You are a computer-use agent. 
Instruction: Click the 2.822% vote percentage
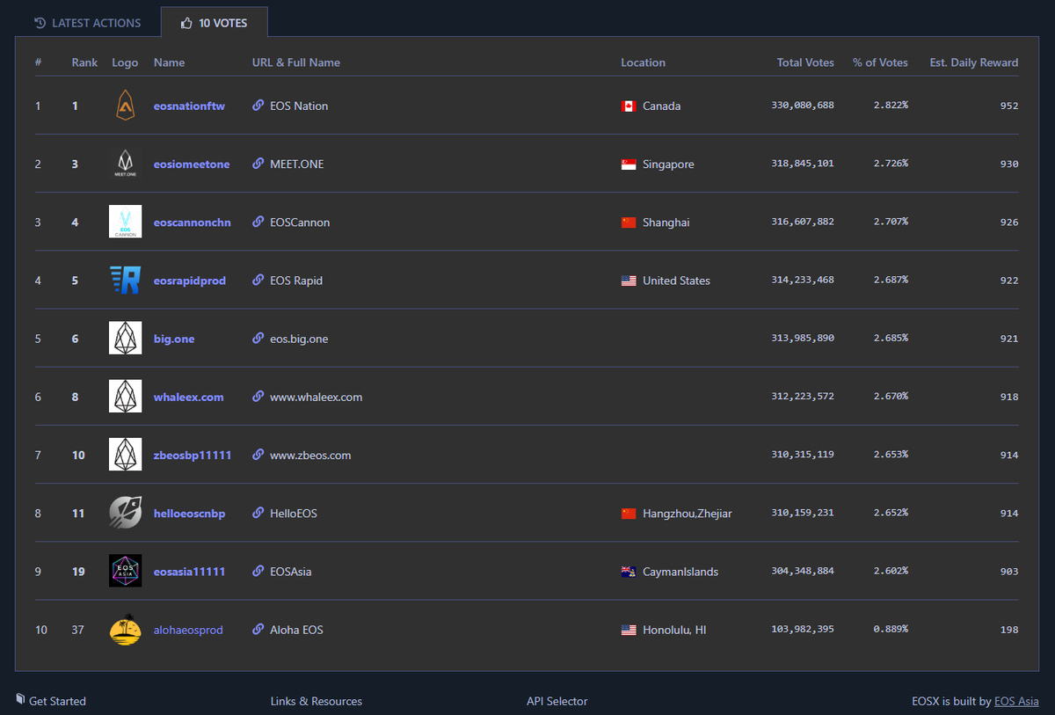(891, 106)
